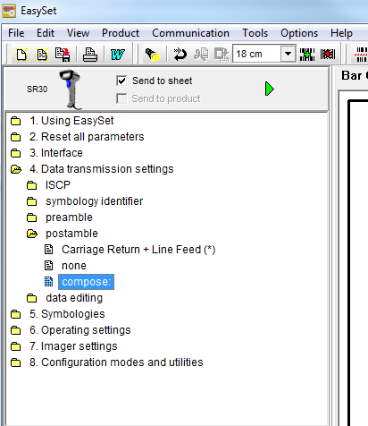Click the undo arrow toolbar icon
The image size is (368, 426).
(180, 55)
